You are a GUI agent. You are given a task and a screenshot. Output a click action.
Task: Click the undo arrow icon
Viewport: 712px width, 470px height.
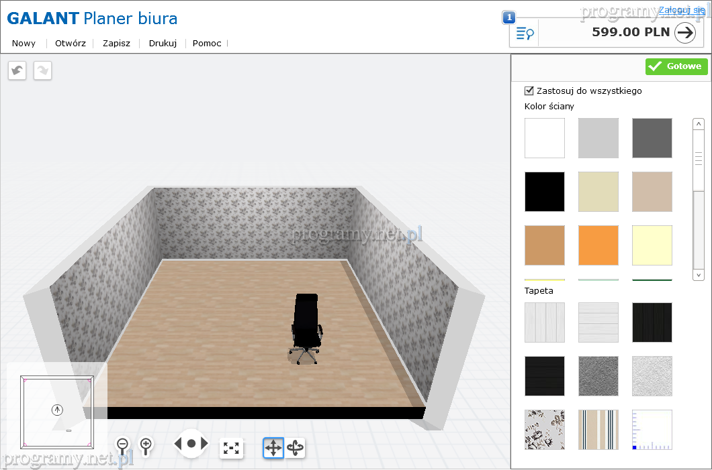coord(17,70)
